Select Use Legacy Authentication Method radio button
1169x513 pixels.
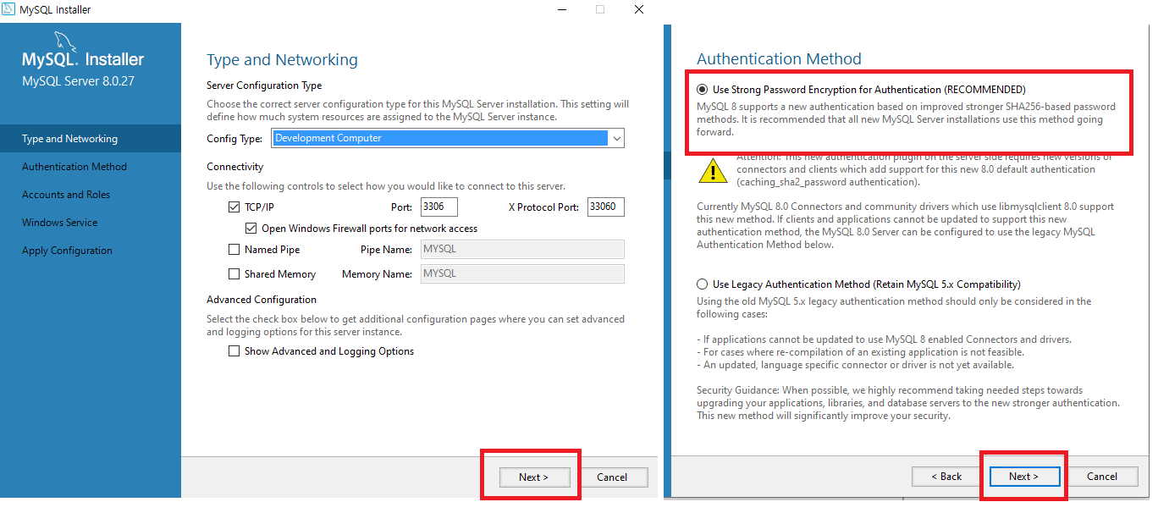pyautogui.click(x=703, y=284)
